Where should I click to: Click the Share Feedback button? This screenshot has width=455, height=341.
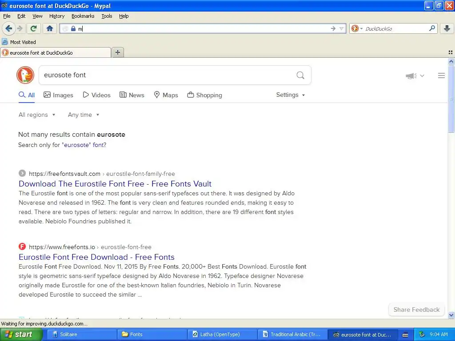[416, 309]
